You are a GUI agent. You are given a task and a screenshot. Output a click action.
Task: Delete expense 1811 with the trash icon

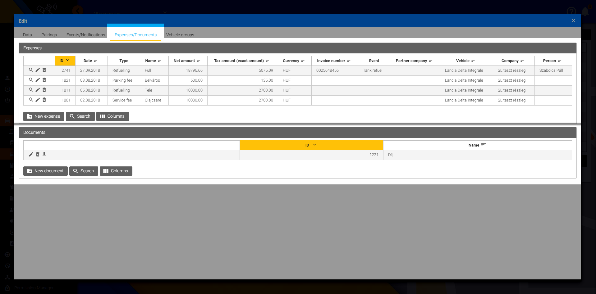coord(44,90)
